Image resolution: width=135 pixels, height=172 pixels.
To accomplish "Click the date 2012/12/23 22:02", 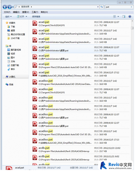I will click(112, 148).
